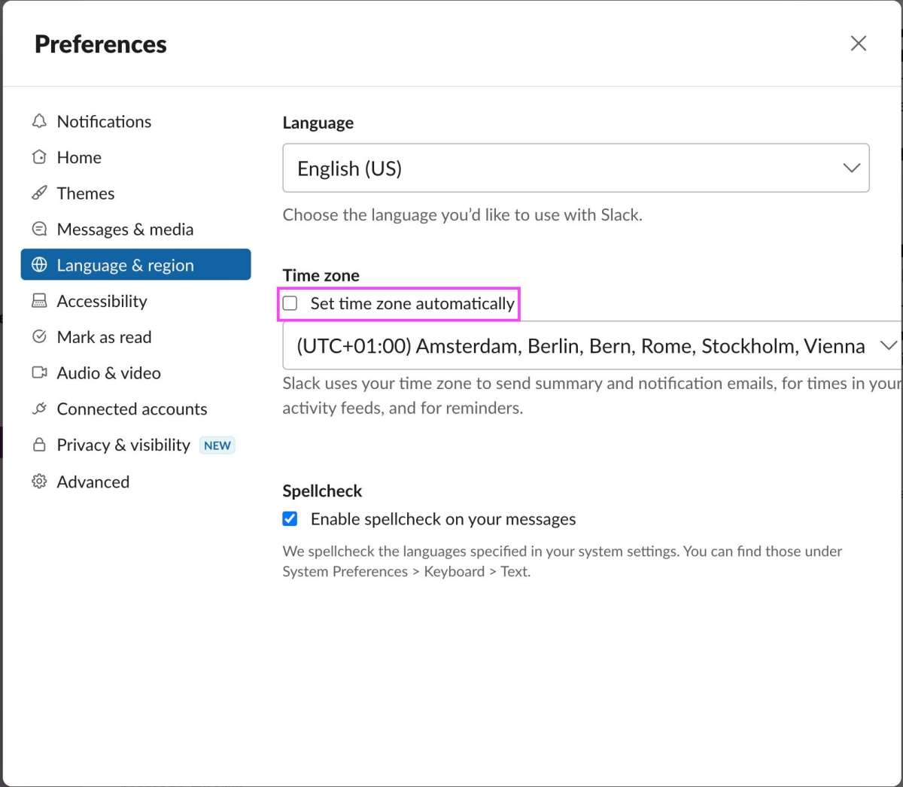Click the Audio & video camera icon
The width and height of the screenshot is (903, 787).
(39, 373)
